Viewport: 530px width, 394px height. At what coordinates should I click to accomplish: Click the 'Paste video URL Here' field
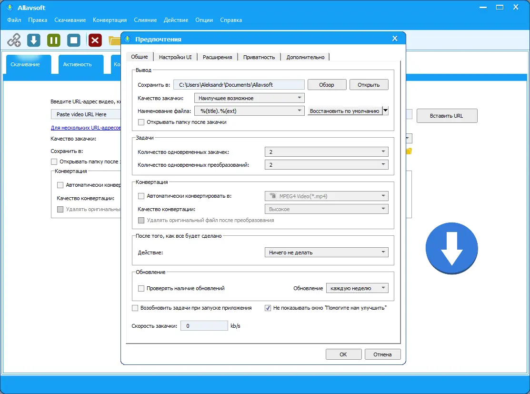(86, 114)
